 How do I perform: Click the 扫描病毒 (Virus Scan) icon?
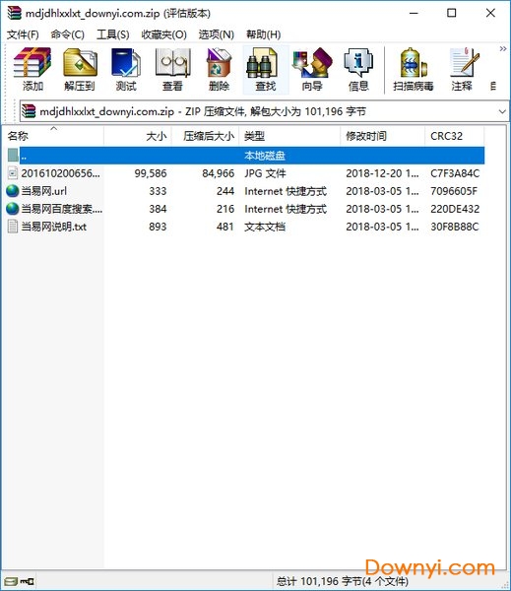point(413,69)
